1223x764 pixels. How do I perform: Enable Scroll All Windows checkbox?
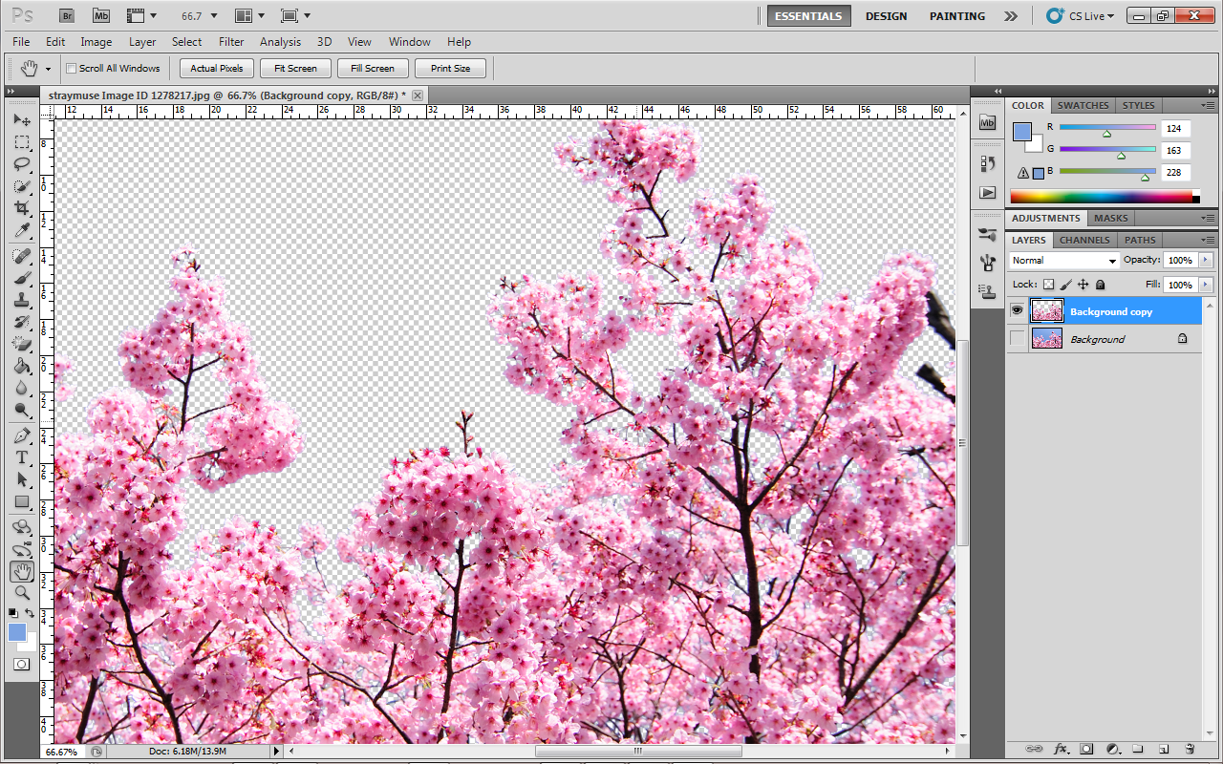[71, 69]
